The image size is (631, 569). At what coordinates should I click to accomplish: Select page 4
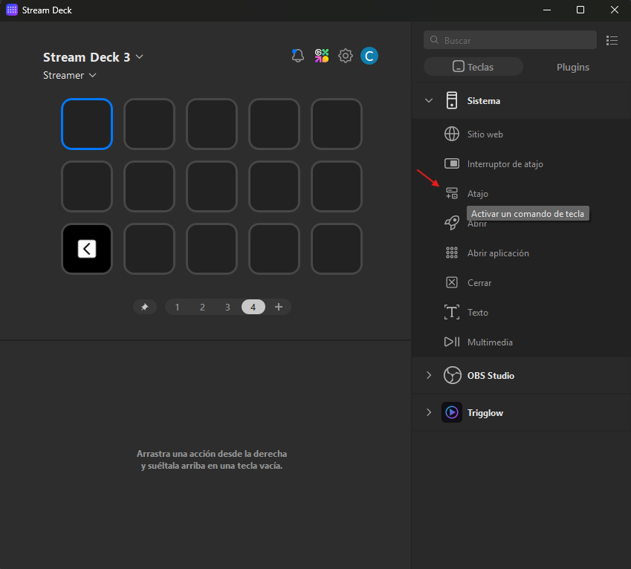click(253, 308)
